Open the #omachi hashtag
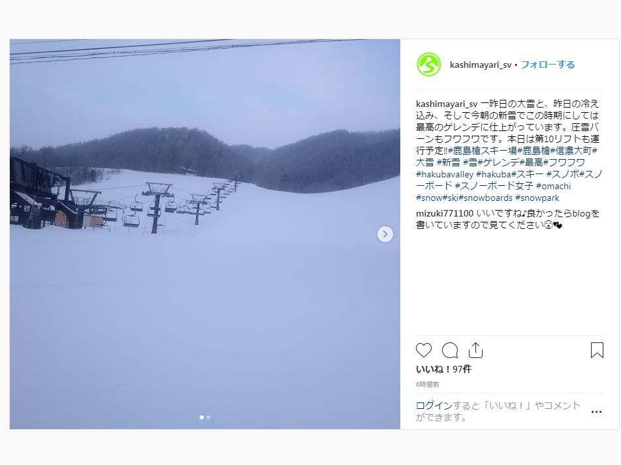 click(x=553, y=186)
